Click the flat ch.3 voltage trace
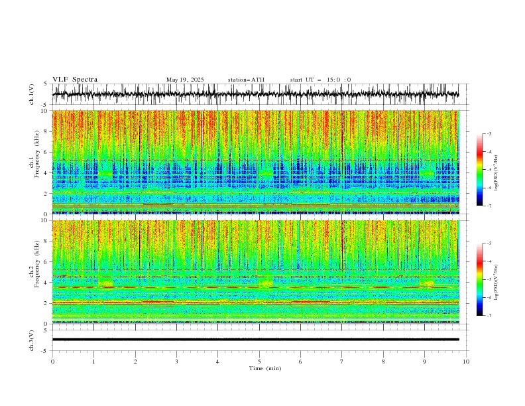Viewport: 525px width, 406px height. pos(255,340)
